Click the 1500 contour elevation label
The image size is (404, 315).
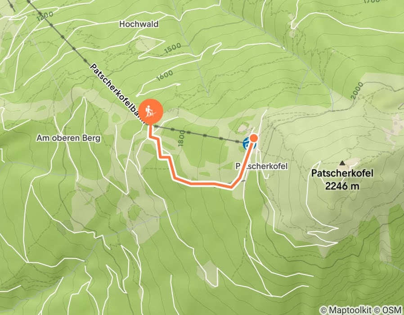coord(173,48)
